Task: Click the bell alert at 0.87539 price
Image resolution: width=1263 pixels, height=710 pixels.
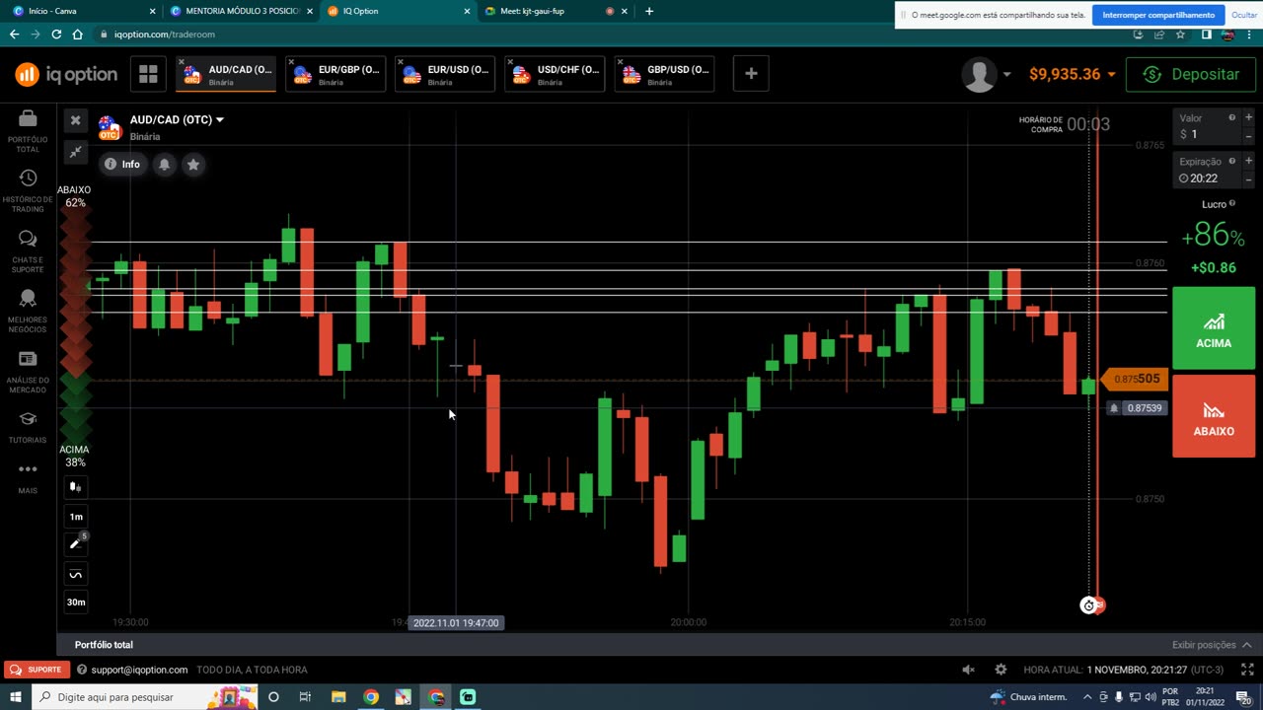Action: point(1114,408)
